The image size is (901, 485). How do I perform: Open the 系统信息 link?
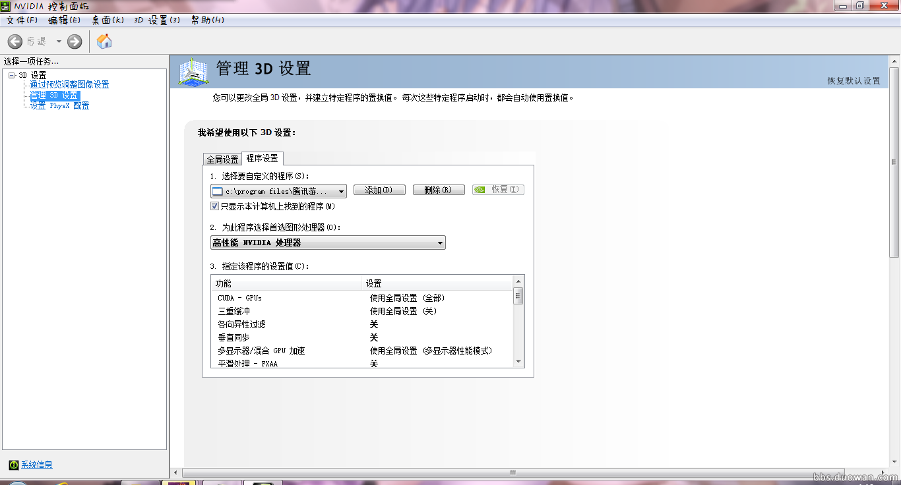[x=37, y=465]
